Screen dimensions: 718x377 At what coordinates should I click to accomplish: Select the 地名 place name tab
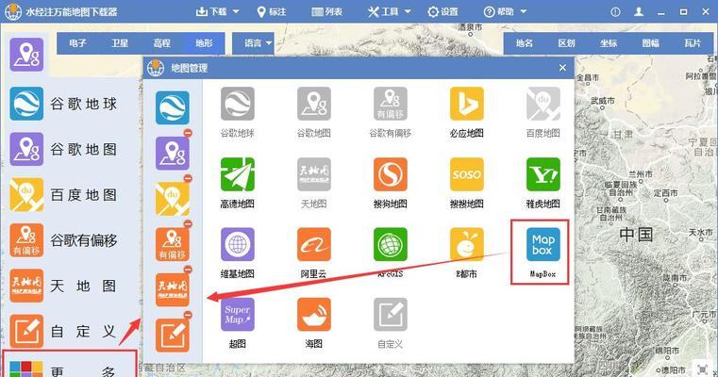(x=525, y=43)
